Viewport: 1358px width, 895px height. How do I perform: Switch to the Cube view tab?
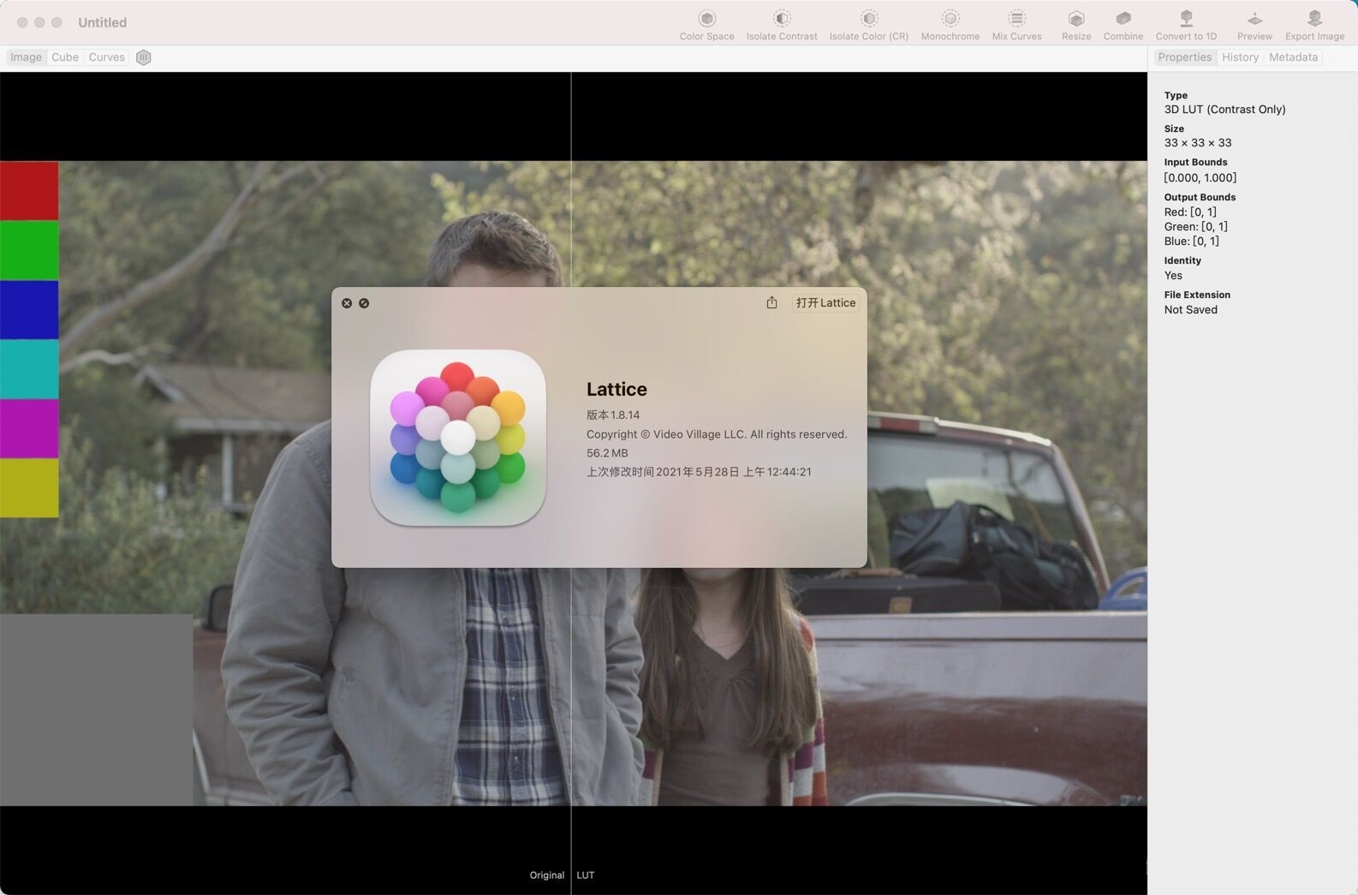[x=64, y=57]
